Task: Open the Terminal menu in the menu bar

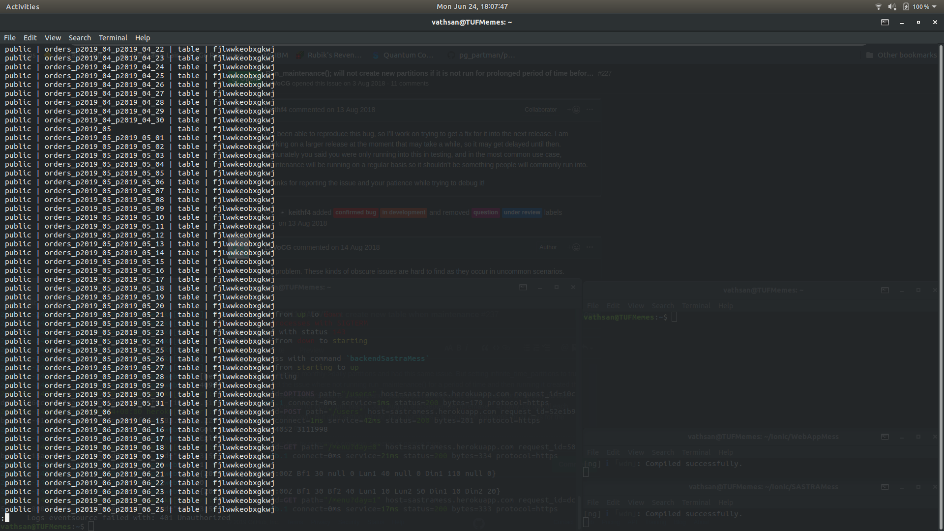Action: pos(113,38)
